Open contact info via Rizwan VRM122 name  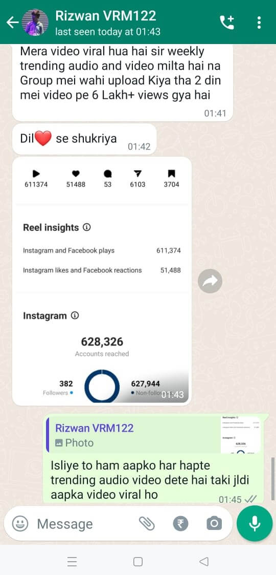click(x=106, y=16)
